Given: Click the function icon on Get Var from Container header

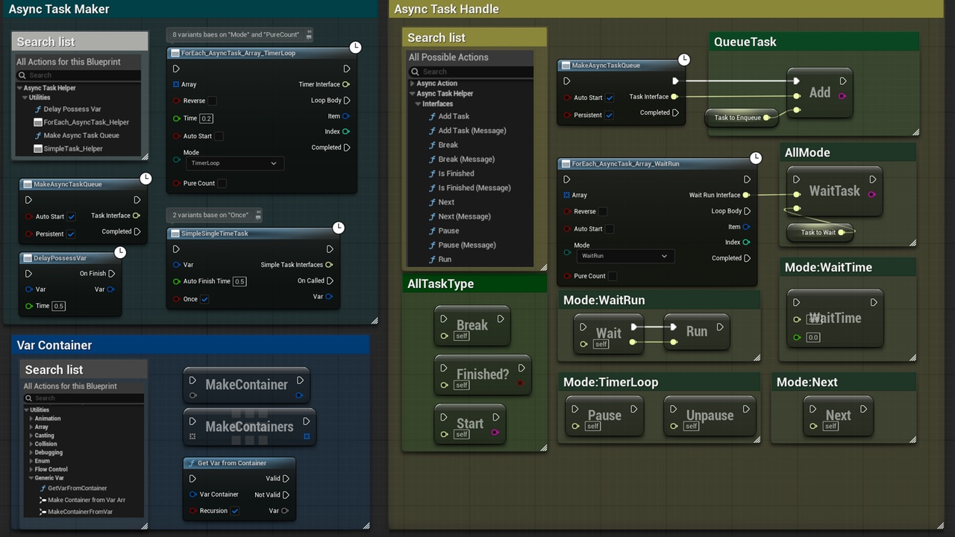Looking at the screenshot, I should click(191, 463).
